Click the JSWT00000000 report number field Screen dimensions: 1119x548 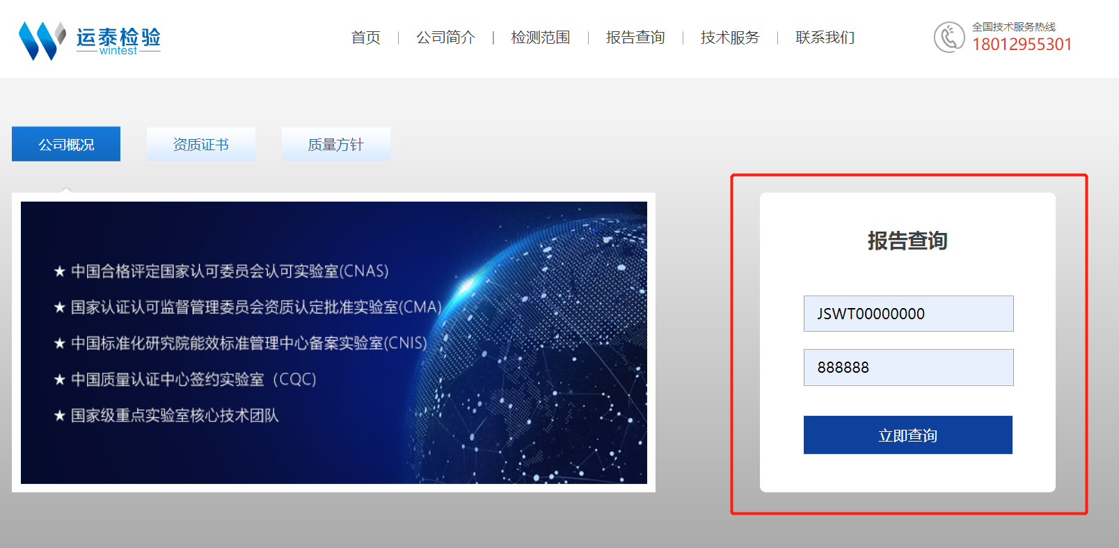[x=908, y=314]
